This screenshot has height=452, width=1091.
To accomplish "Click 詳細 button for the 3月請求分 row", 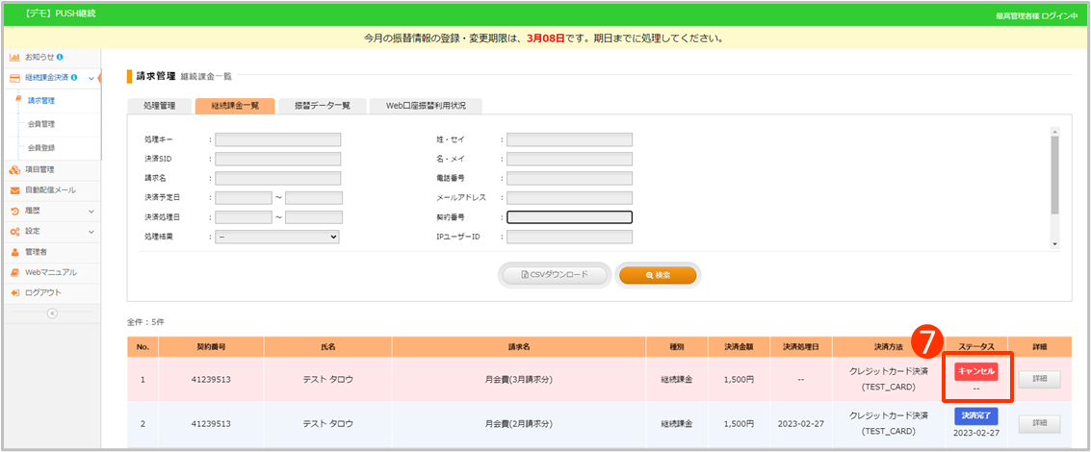I will [1038, 380].
